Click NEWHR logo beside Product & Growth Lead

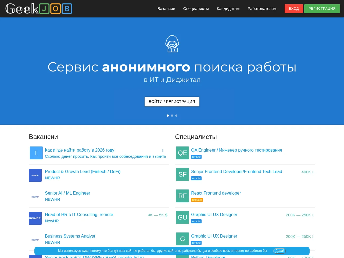click(35, 175)
